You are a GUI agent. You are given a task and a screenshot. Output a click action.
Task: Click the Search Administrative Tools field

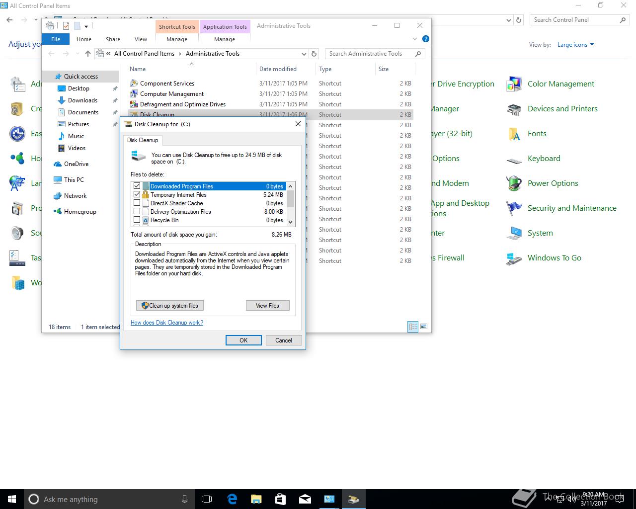[375, 54]
